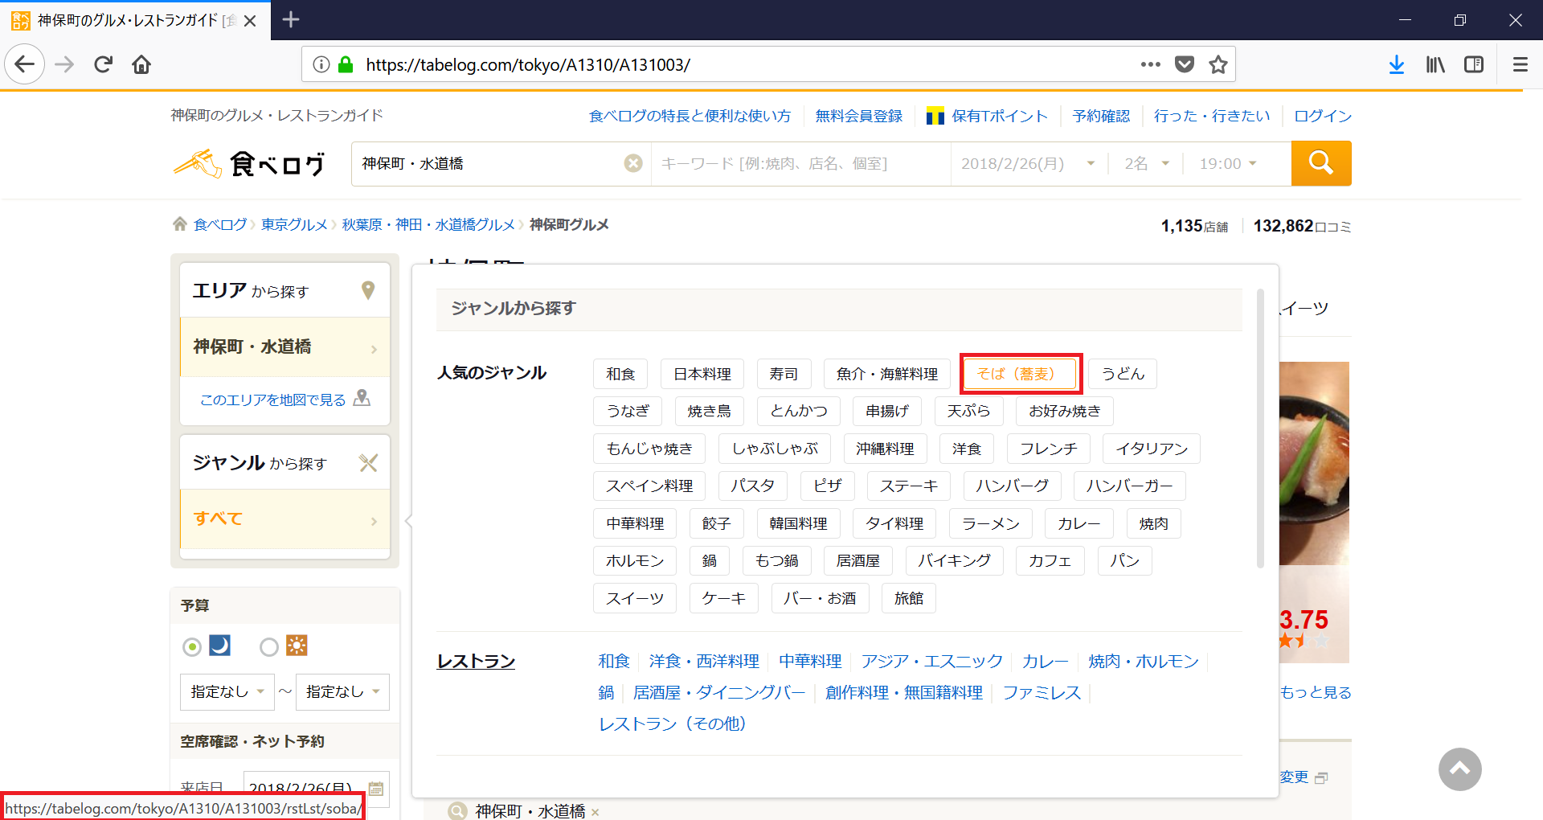Screen dimensions: 1543x820
Task: Open the downloads arrow icon
Action: [x=1397, y=64]
